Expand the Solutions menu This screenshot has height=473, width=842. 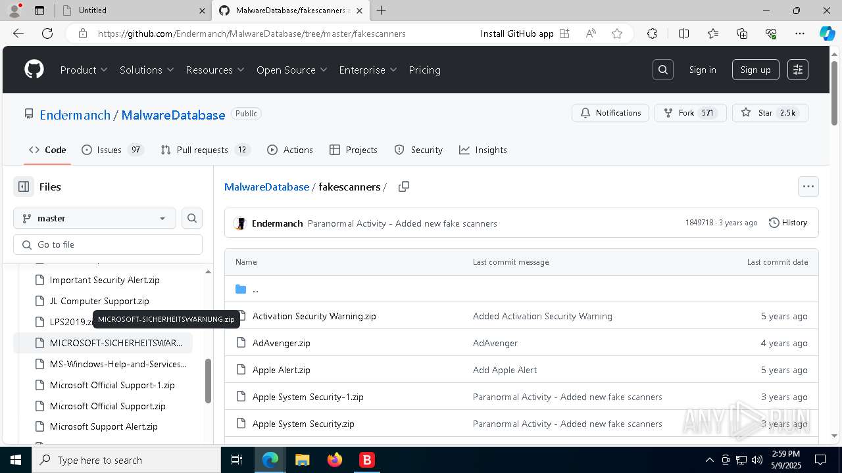[147, 70]
